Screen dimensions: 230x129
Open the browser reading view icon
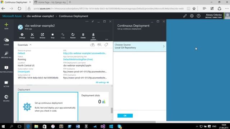point(188,9)
